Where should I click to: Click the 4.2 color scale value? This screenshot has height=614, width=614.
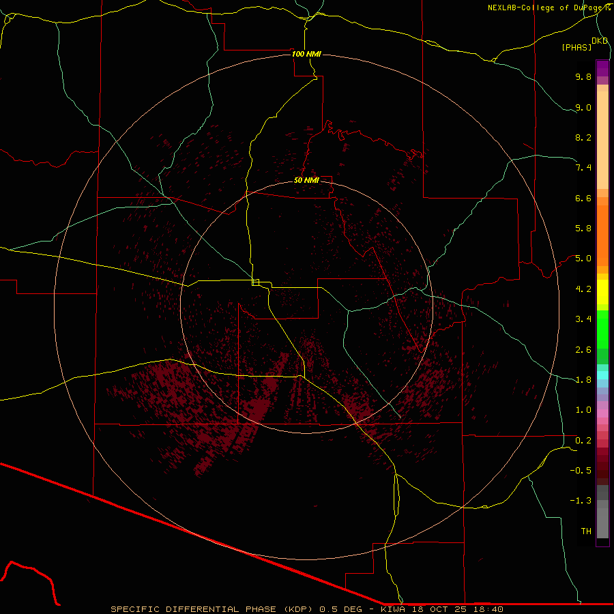point(583,289)
